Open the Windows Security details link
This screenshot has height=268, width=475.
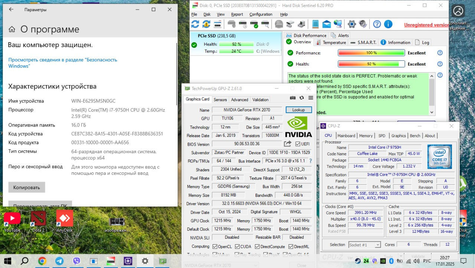point(63,63)
